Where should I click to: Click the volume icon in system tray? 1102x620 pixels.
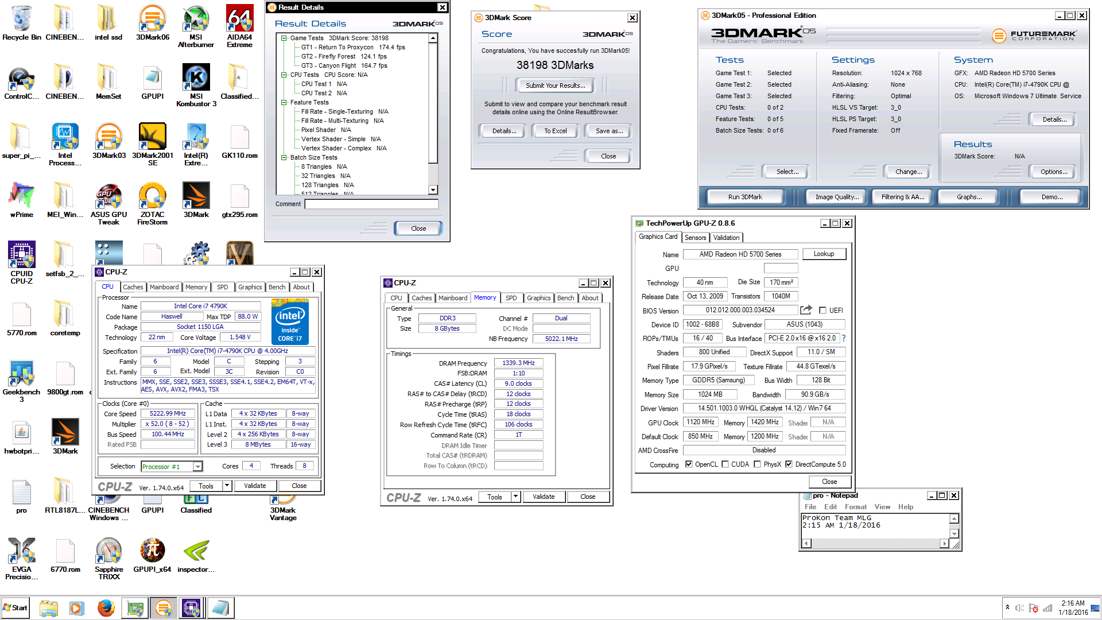tap(1019, 608)
